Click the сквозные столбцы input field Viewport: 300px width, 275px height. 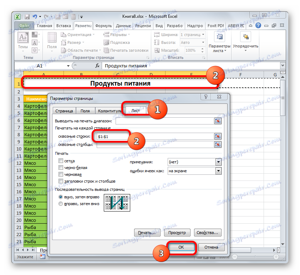pos(155,144)
